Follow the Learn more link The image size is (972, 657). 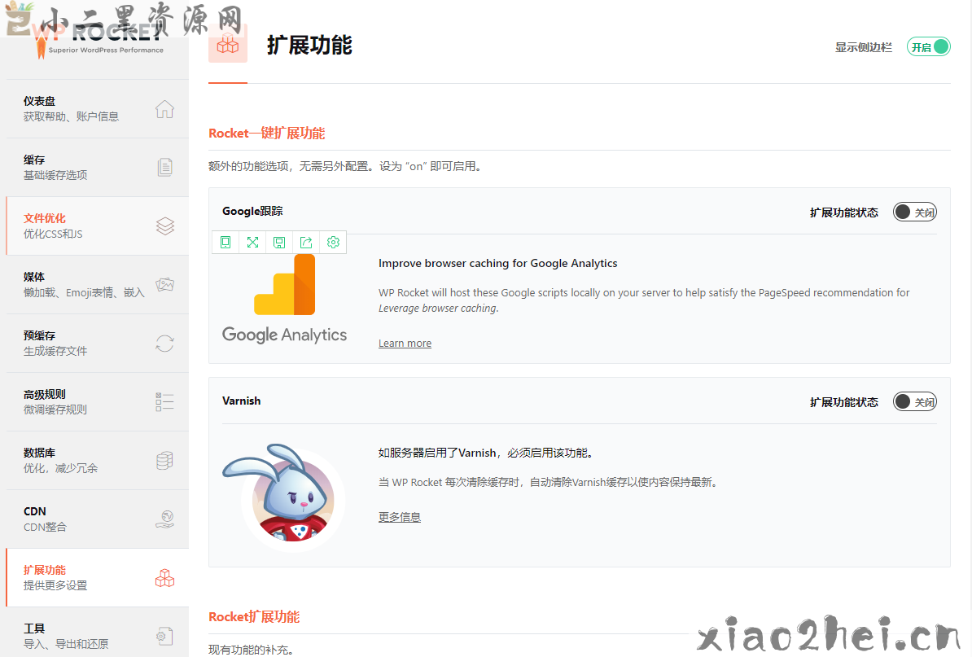[405, 344]
